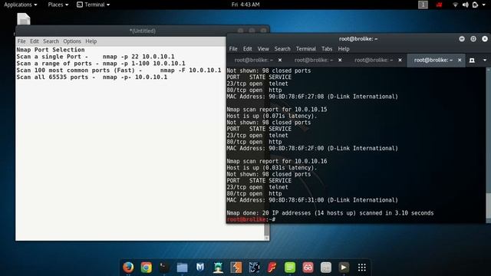Open the volume speaker icon

click(466, 5)
